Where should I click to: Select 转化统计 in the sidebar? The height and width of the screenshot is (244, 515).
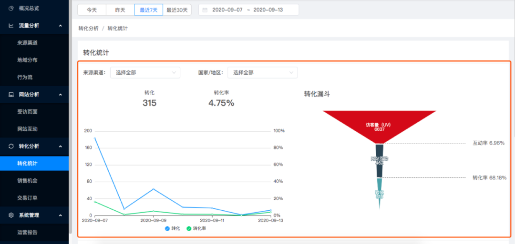click(x=34, y=164)
